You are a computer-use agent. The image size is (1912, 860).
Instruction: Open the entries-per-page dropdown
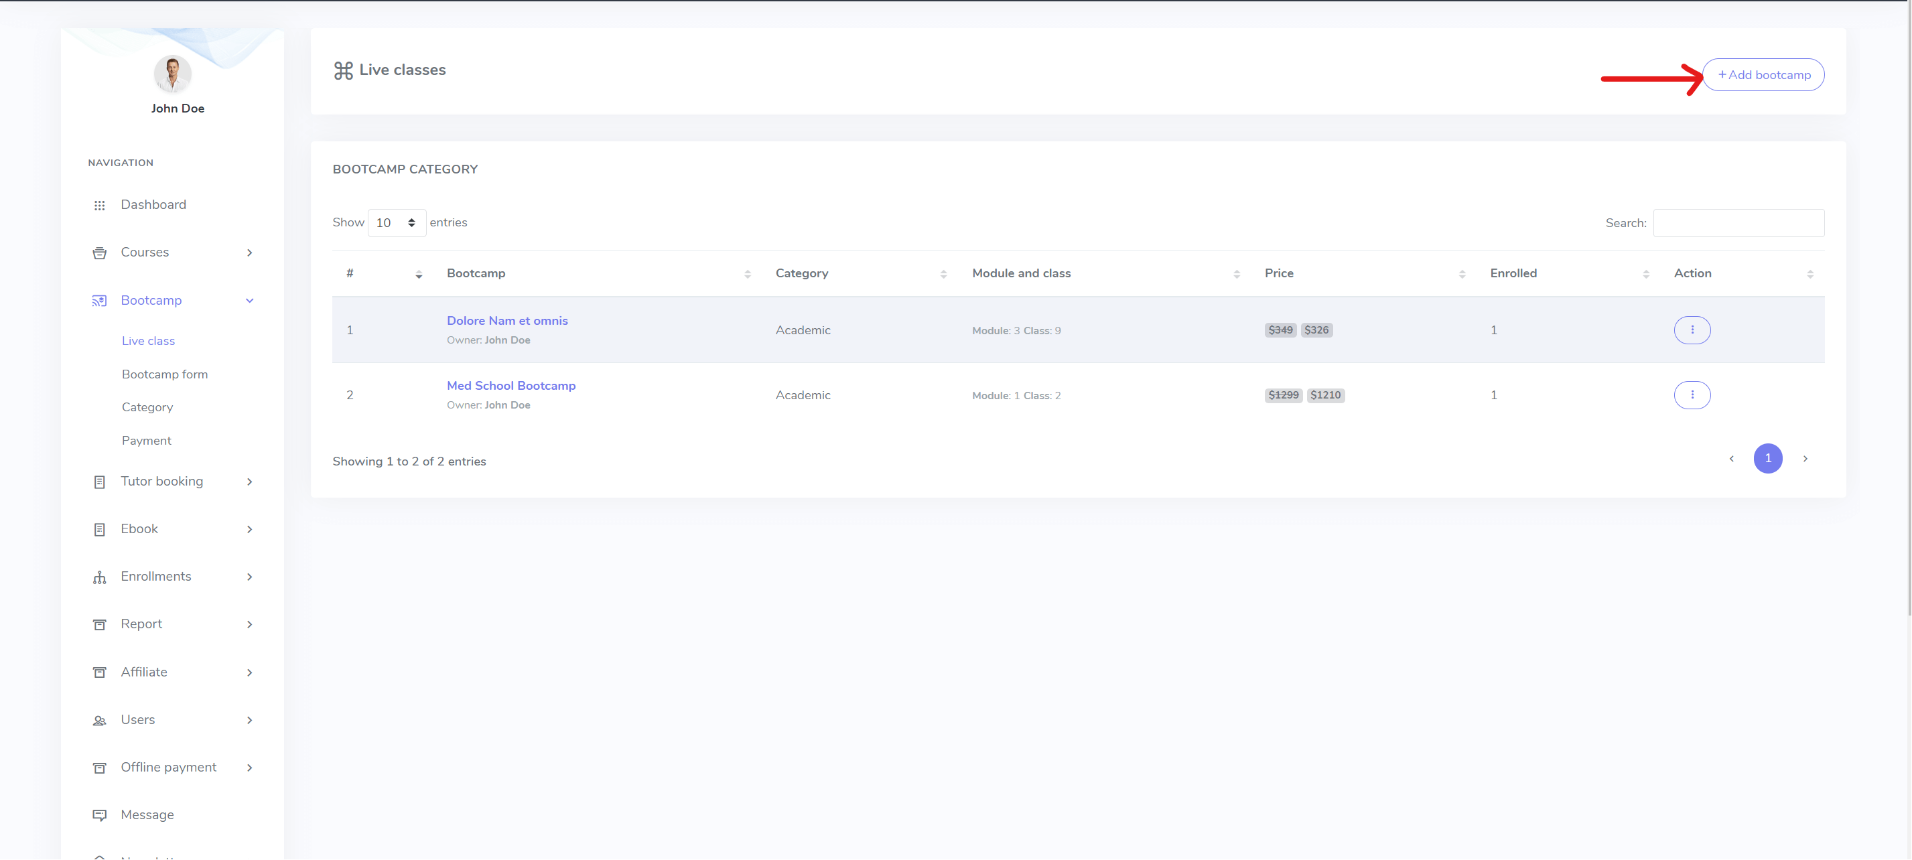tap(397, 222)
